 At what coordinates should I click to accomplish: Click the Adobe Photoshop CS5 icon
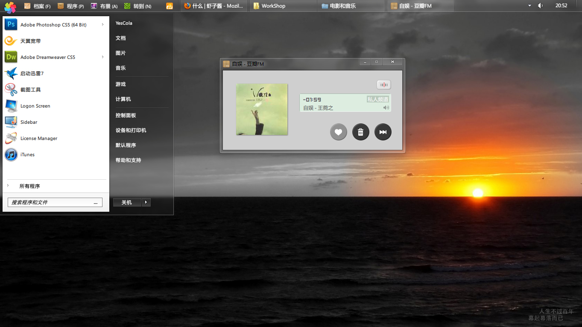(x=11, y=25)
